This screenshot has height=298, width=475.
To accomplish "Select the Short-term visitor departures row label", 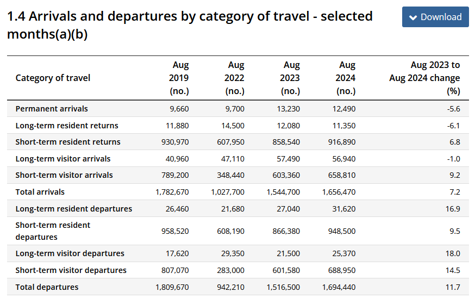I will [71, 270].
